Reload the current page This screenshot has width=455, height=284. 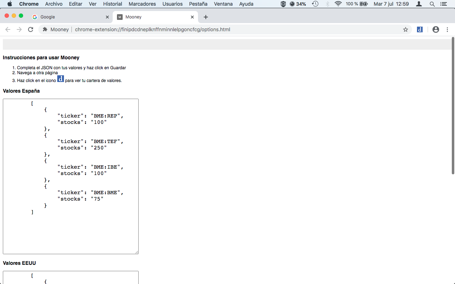coord(31,29)
